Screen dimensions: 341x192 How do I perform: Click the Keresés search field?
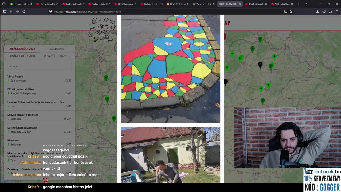(x=39, y=66)
